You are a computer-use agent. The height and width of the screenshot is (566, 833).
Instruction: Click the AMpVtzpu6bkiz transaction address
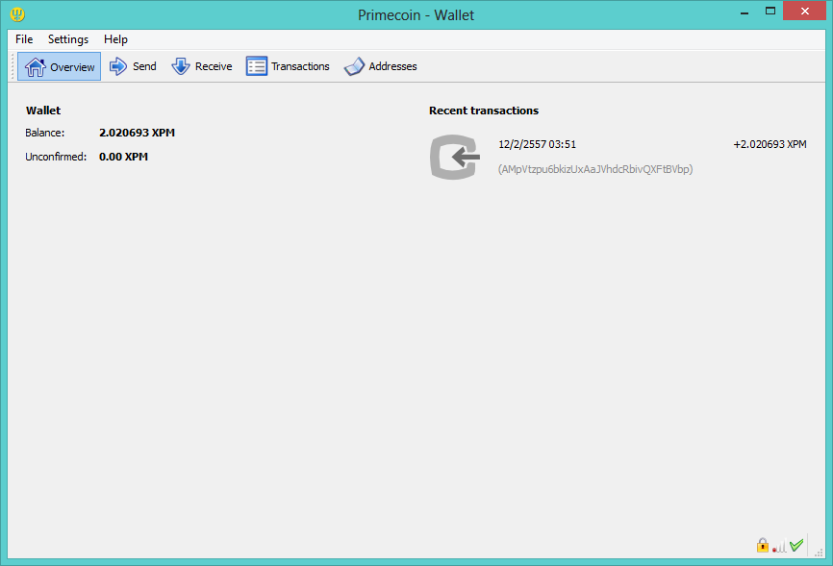(x=595, y=169)
